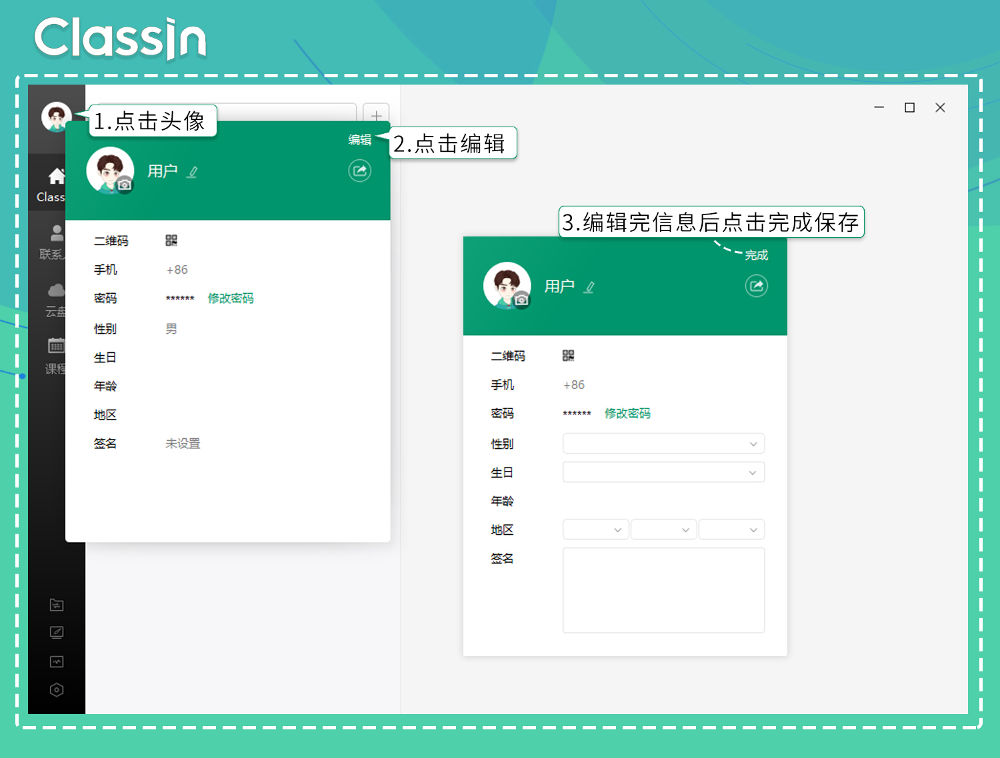Open the second 地区 region dropdown
This screenshot has width=1000, height=758.
click(x=664, y=530)
